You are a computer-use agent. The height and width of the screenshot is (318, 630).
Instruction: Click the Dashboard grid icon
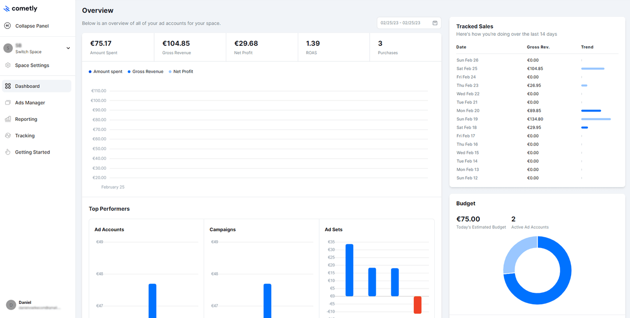pyautogui.click(x=8, y=86)
